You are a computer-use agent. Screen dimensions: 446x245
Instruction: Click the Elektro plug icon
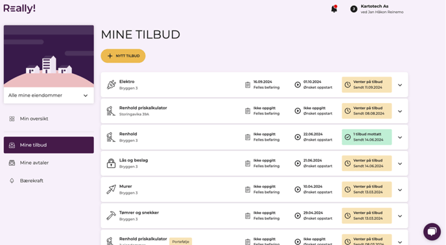click(x=111, y=84)
